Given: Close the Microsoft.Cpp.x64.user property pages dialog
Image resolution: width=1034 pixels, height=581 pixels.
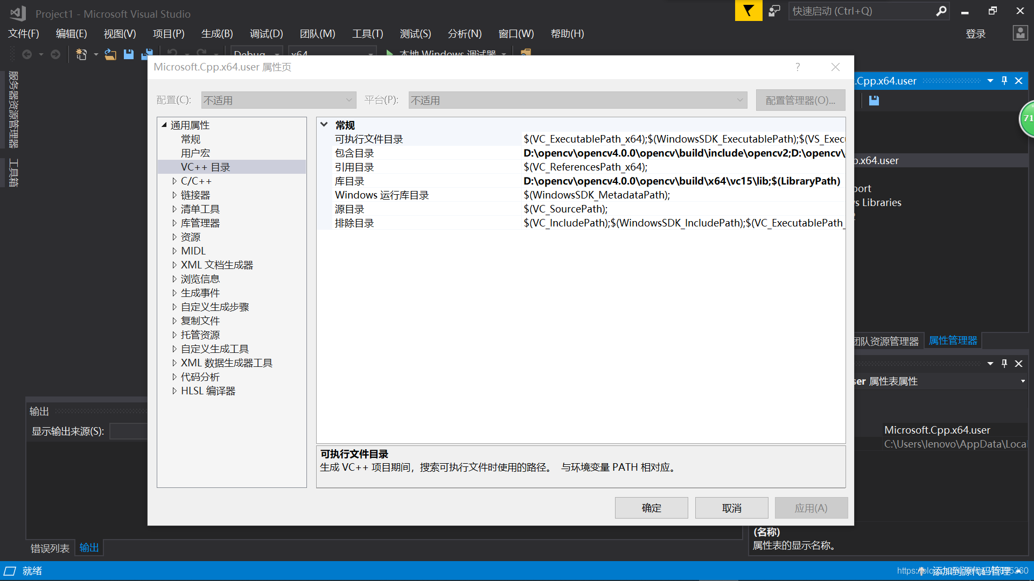Looking at the screenshot, I should tap(835, 67).
